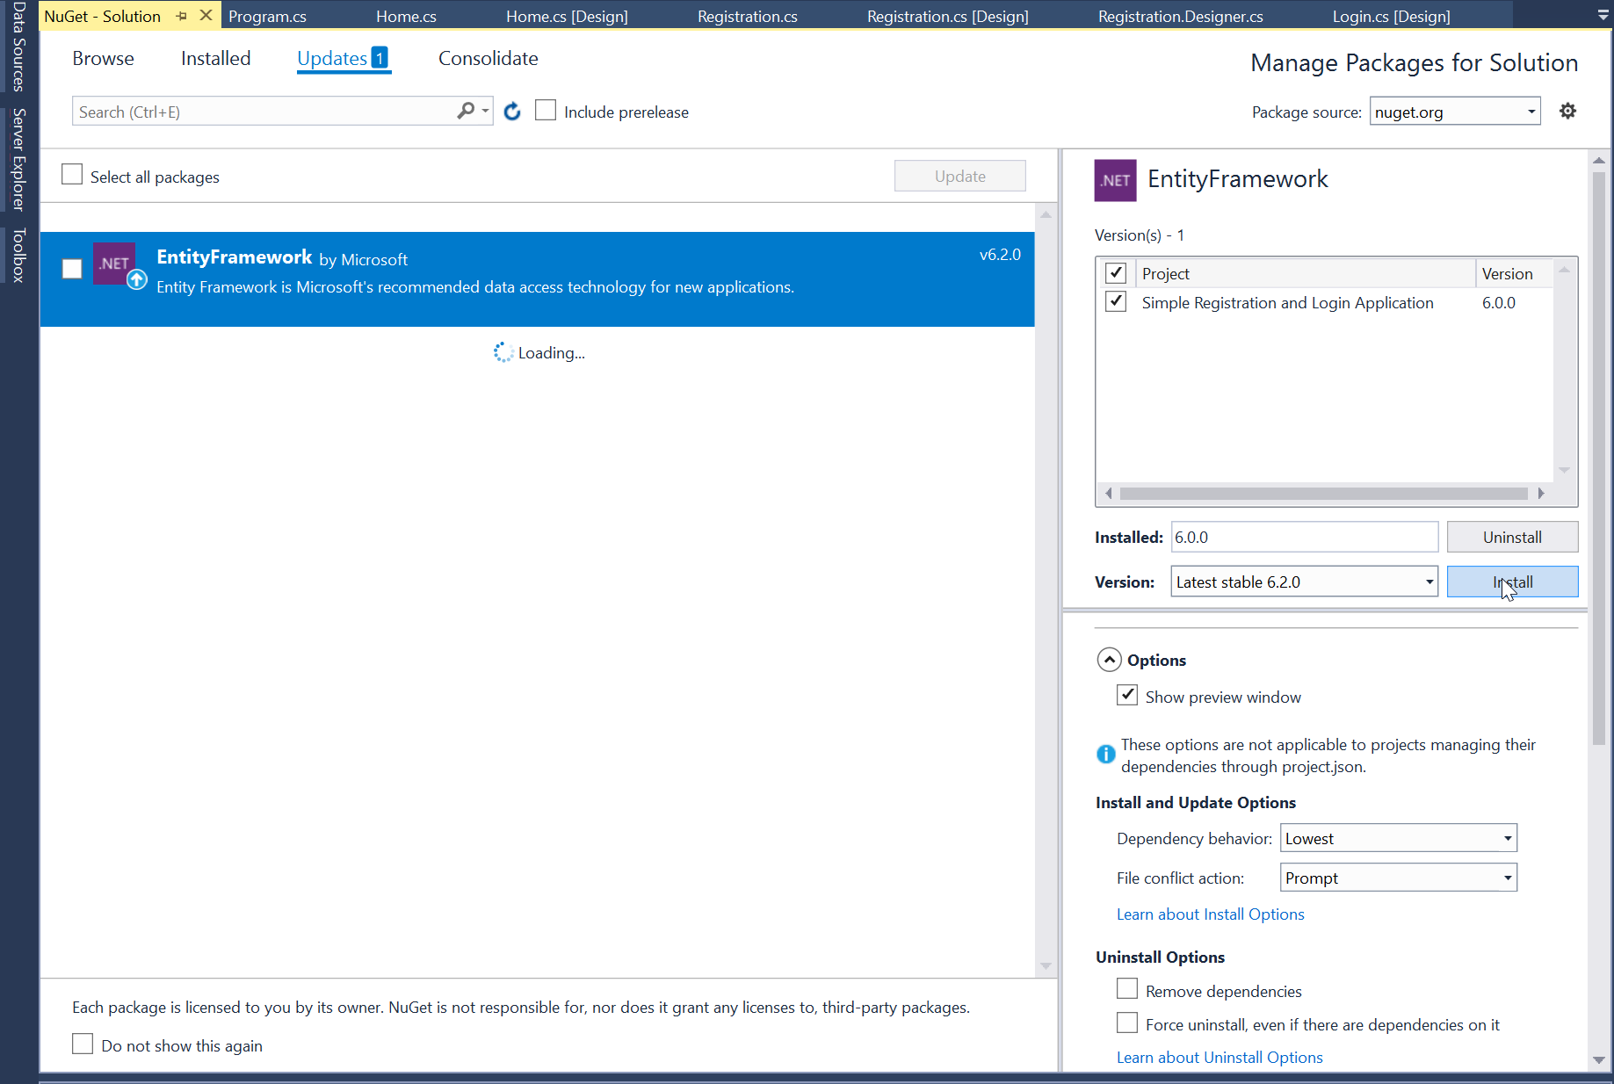Check Do not show this again
This screenshot has height=1084, width=1614.
(x=83, y=1044)
